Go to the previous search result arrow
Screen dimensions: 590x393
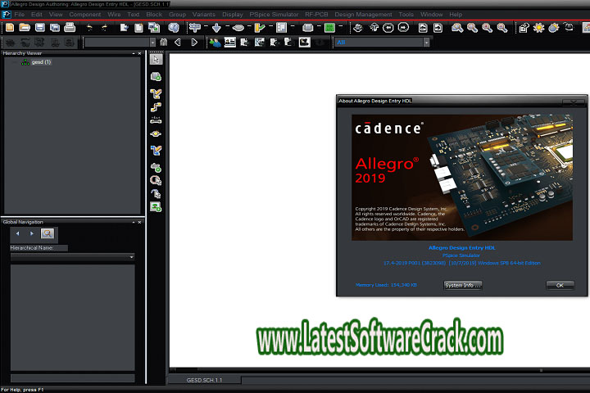point(178,43)
